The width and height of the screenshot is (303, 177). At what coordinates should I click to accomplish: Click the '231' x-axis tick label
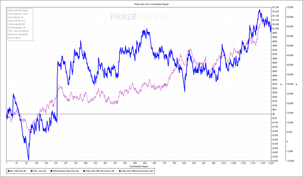tap(56, 163)
